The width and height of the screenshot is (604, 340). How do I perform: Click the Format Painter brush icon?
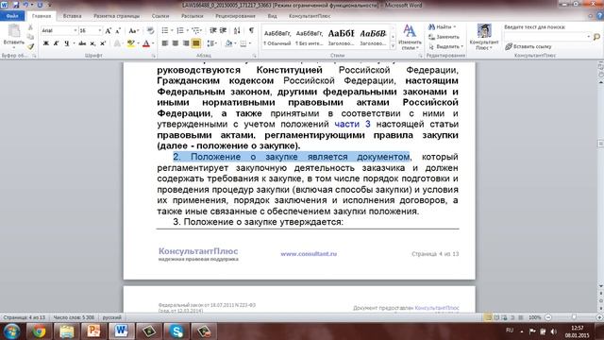click(30, 46)
